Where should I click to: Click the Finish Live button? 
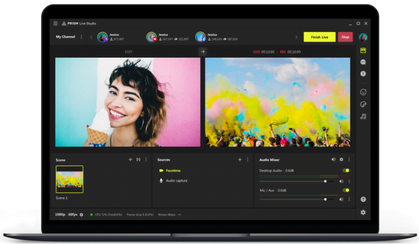[x=319, y=37]
